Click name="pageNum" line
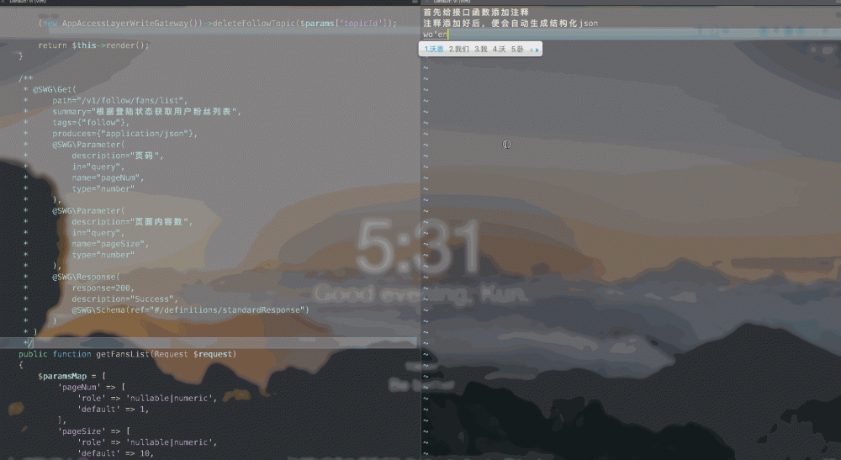This screenshot has width=841, height=460. (108, 177)
